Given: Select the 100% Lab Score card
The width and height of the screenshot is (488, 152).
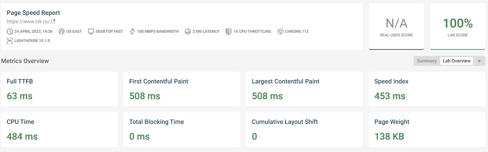Looking at the screenshot, I should click(x=458, y=26).
